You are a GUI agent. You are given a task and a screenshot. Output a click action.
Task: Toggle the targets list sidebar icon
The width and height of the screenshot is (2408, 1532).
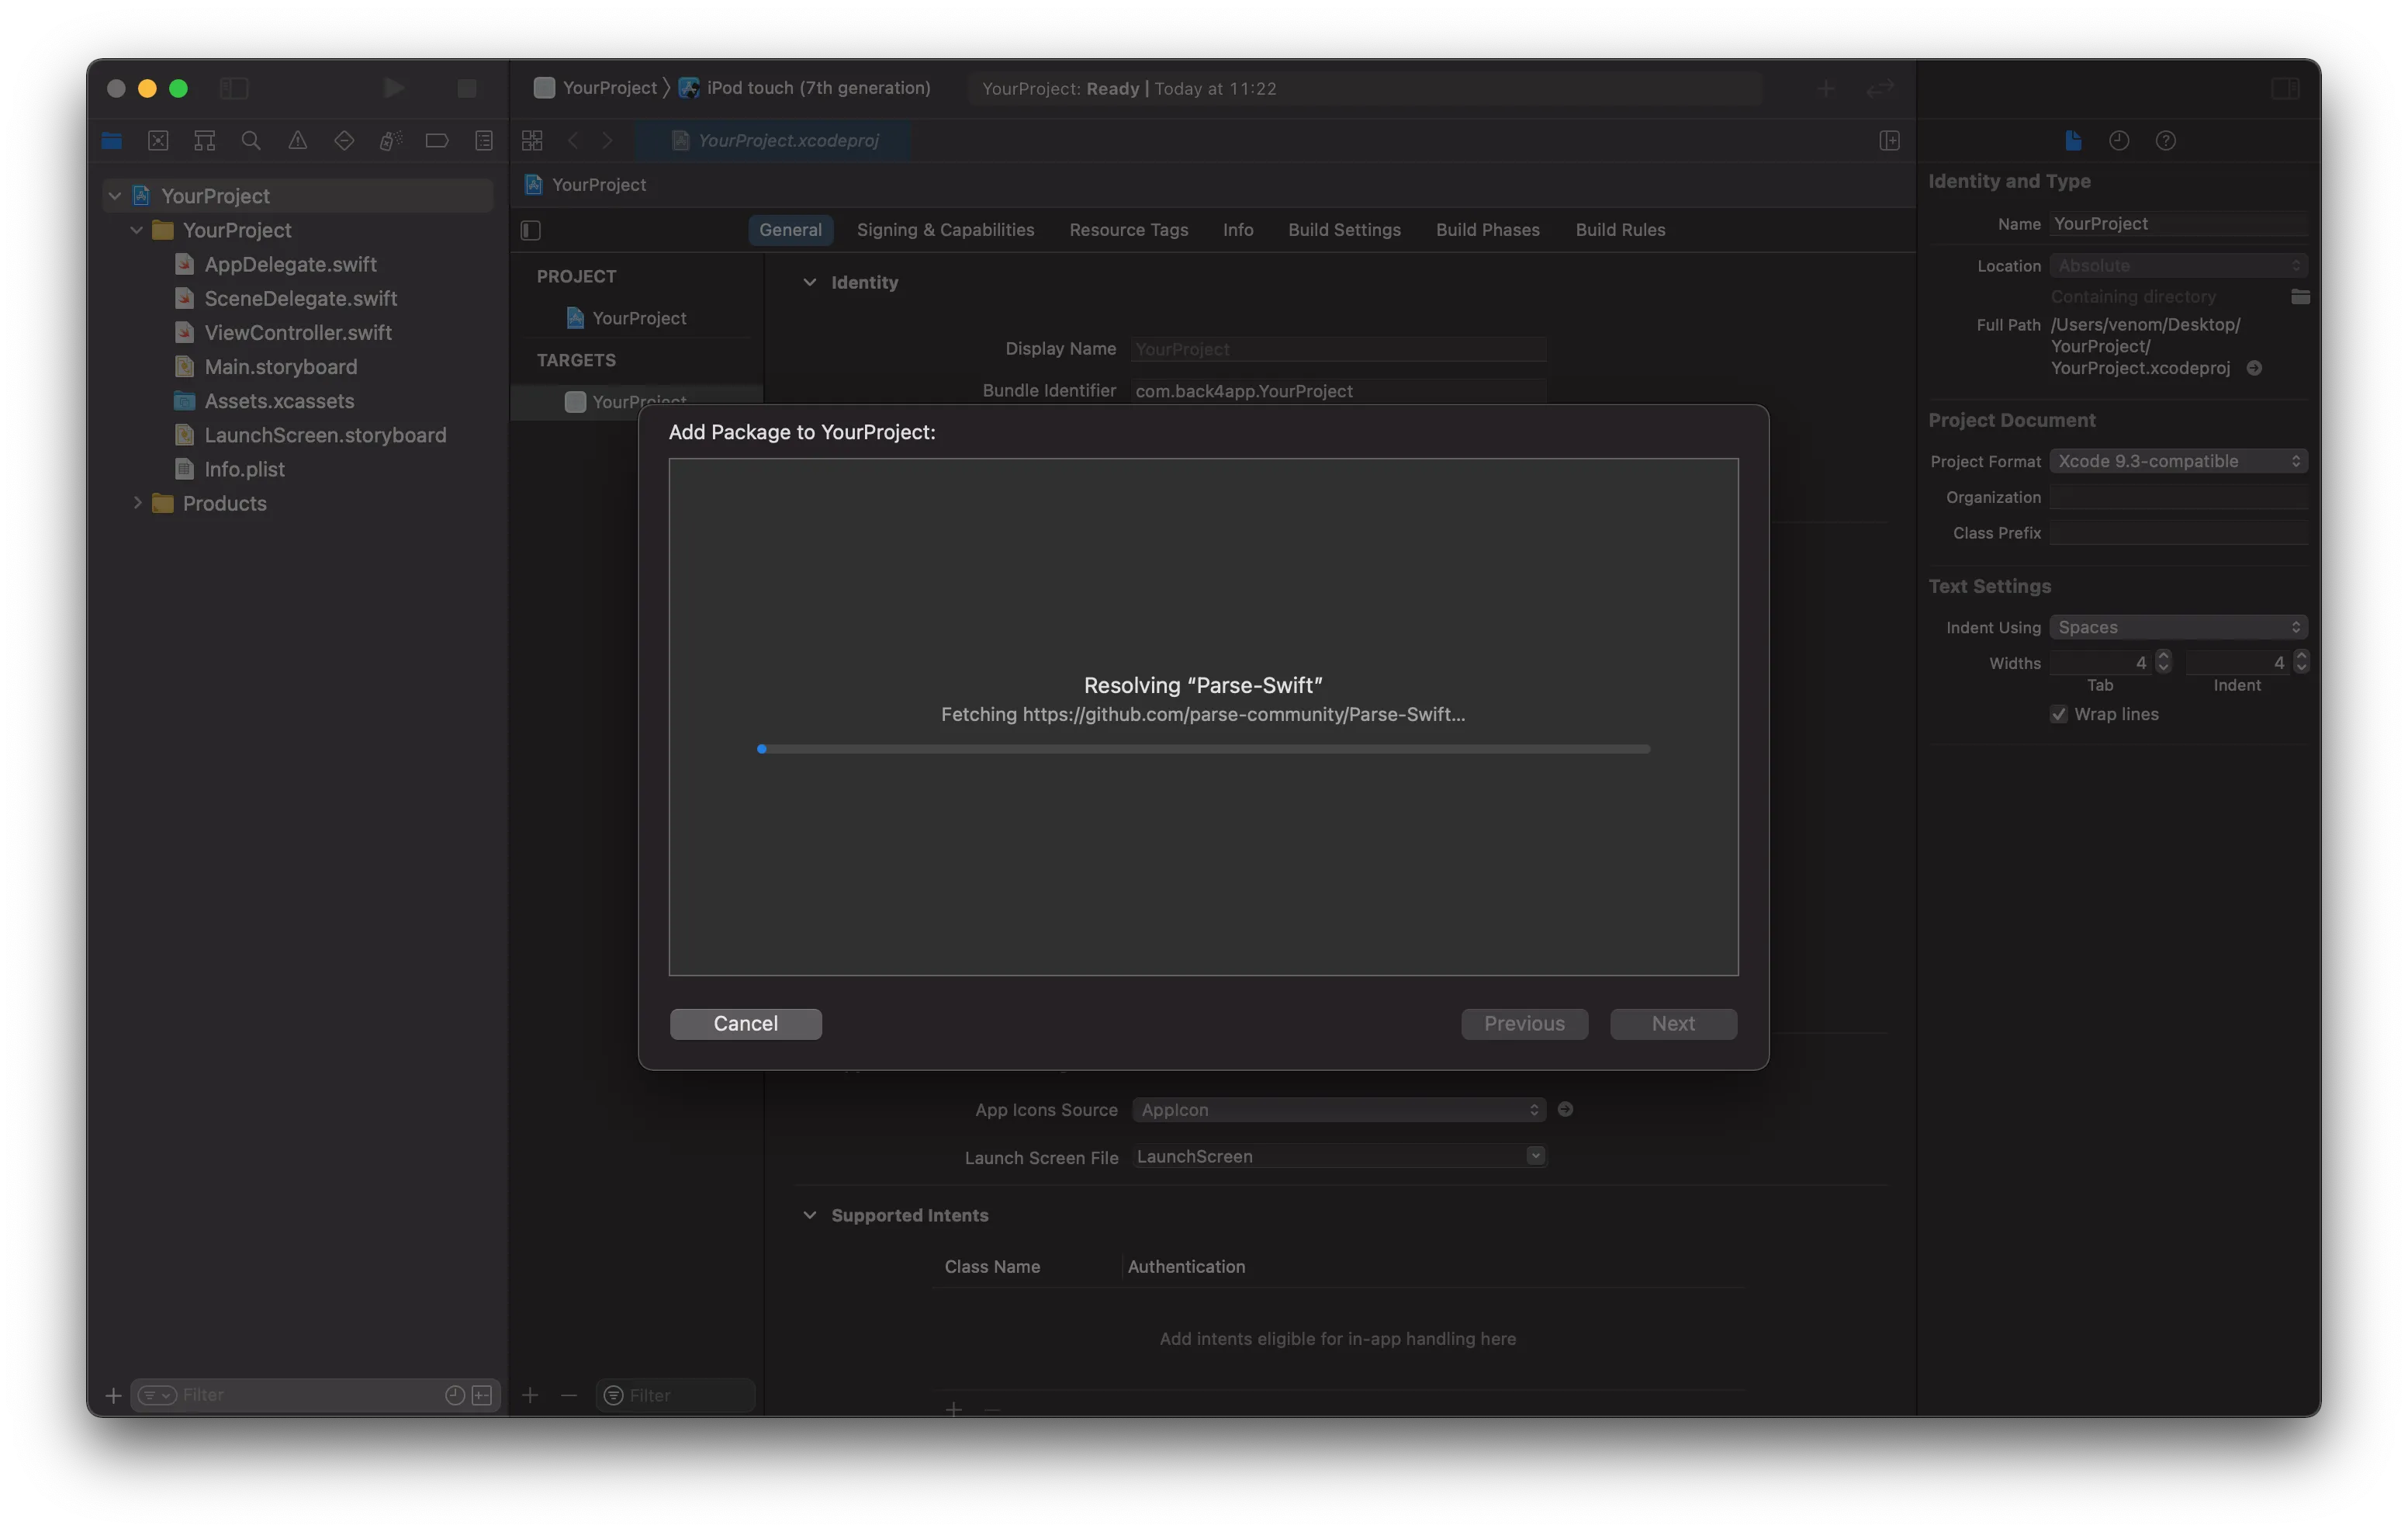tap(531, 230)
